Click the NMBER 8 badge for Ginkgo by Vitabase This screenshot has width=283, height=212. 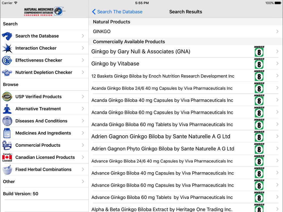tap(259, 64)
